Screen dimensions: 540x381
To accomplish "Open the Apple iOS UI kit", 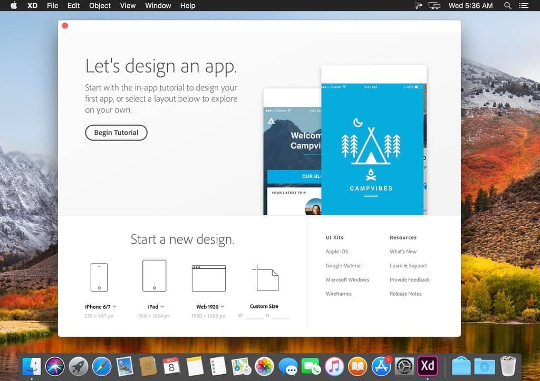I will [336, 251].
